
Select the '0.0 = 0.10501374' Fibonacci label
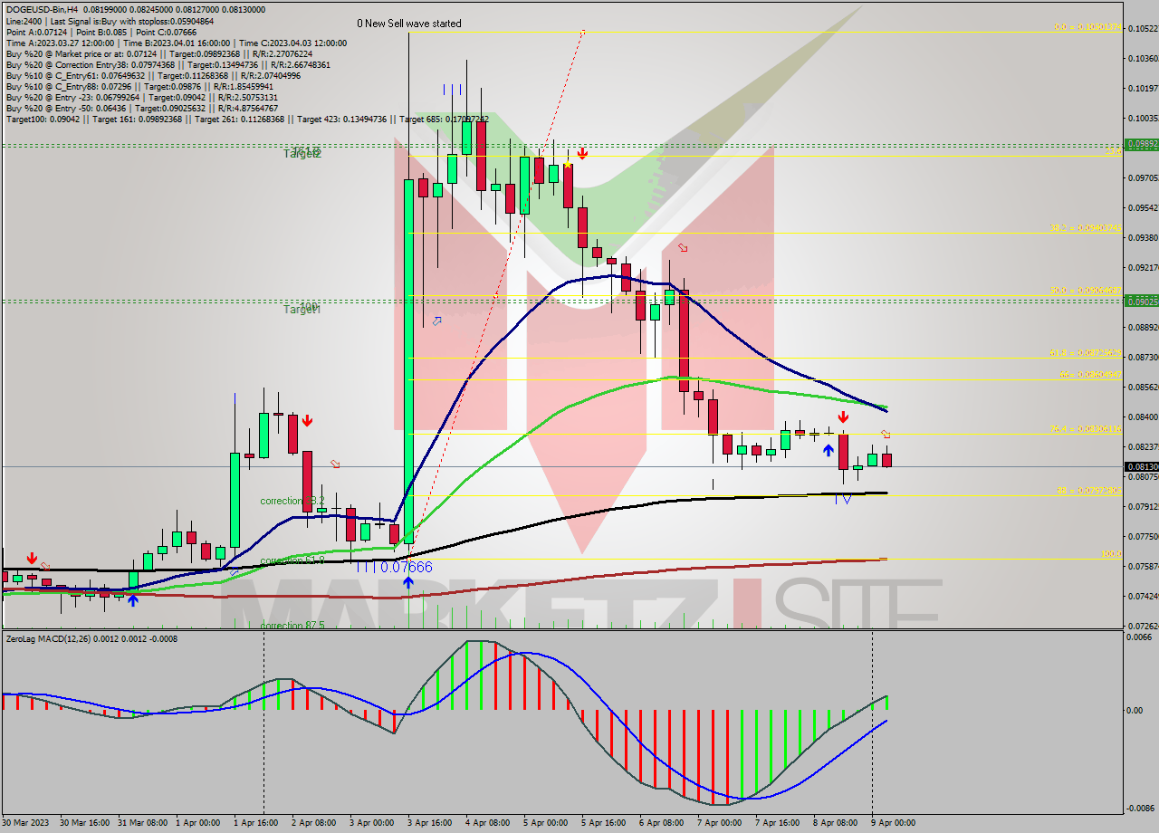point(1087,27)
